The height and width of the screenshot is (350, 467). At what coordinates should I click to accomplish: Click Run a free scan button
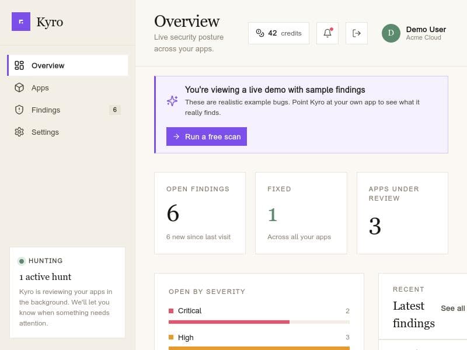coord(207,136)
